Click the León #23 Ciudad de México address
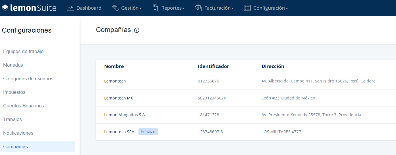This screenshot has height=155, width=396. (x=288, y=98)
